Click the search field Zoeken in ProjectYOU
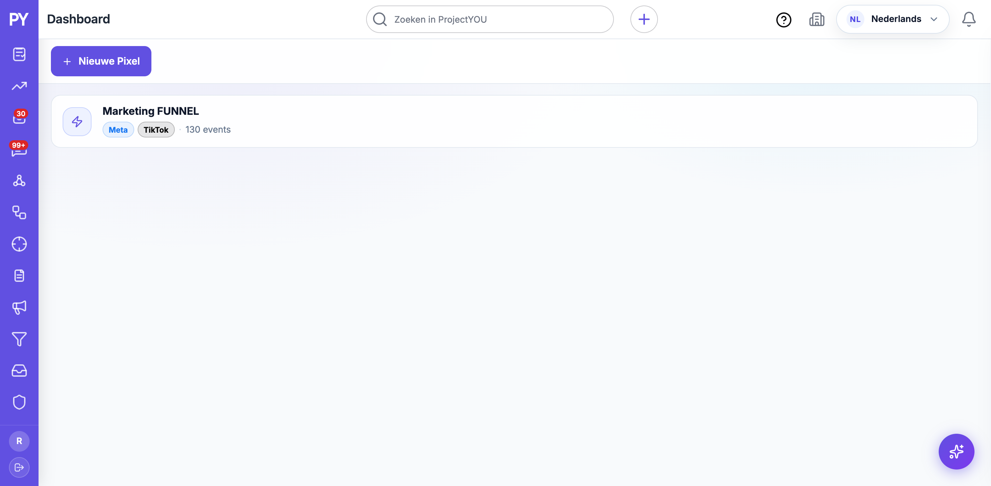Screen dimensions: 991x486 (x=490, y=19)
